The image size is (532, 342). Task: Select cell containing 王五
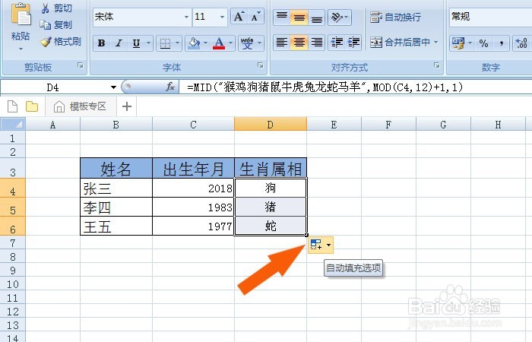click(x=116, y=226)
